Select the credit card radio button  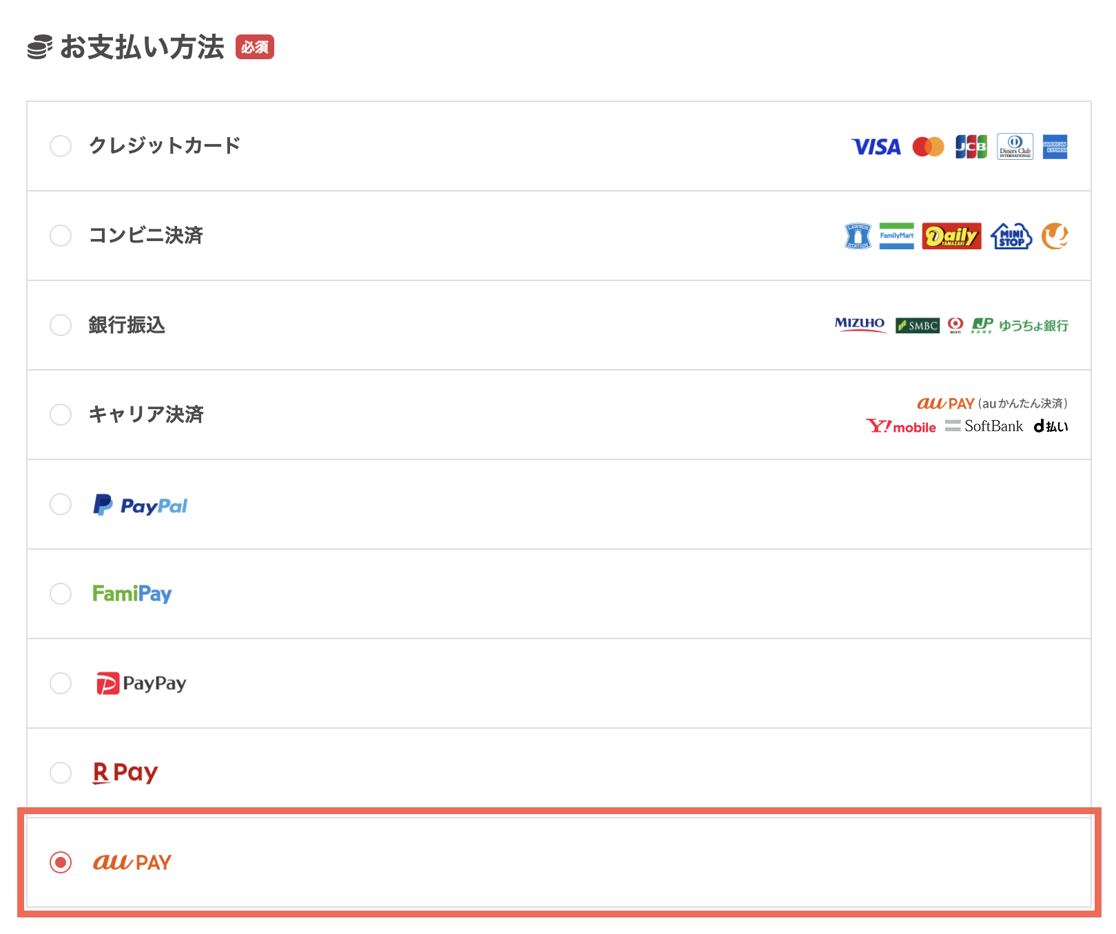(61, 146)
